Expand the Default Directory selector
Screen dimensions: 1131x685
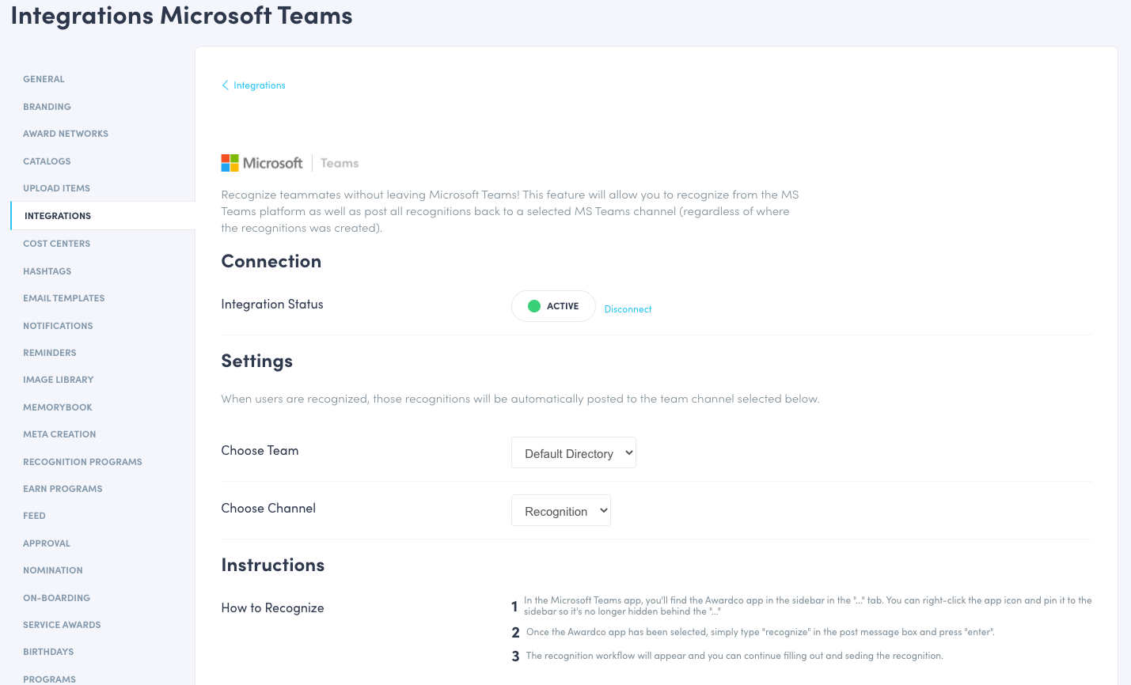pyautogui.click(x=573, y=452)
